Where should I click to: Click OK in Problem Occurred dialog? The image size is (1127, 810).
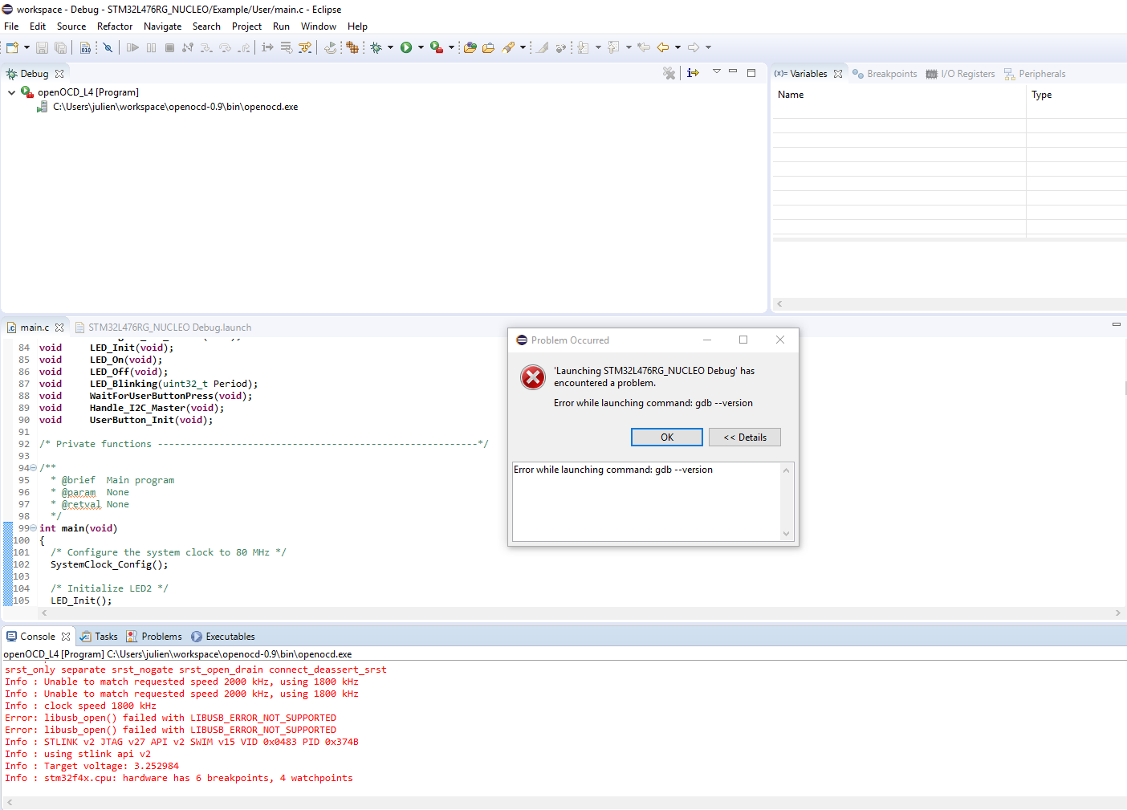pyautogui.click(x=667, y=438)
